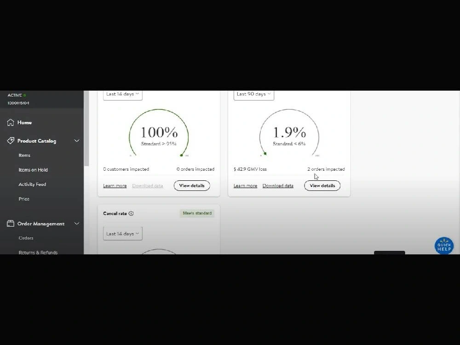Open Price in sidebar
Screen dimensions: 460x345
[x=24, y=199]
